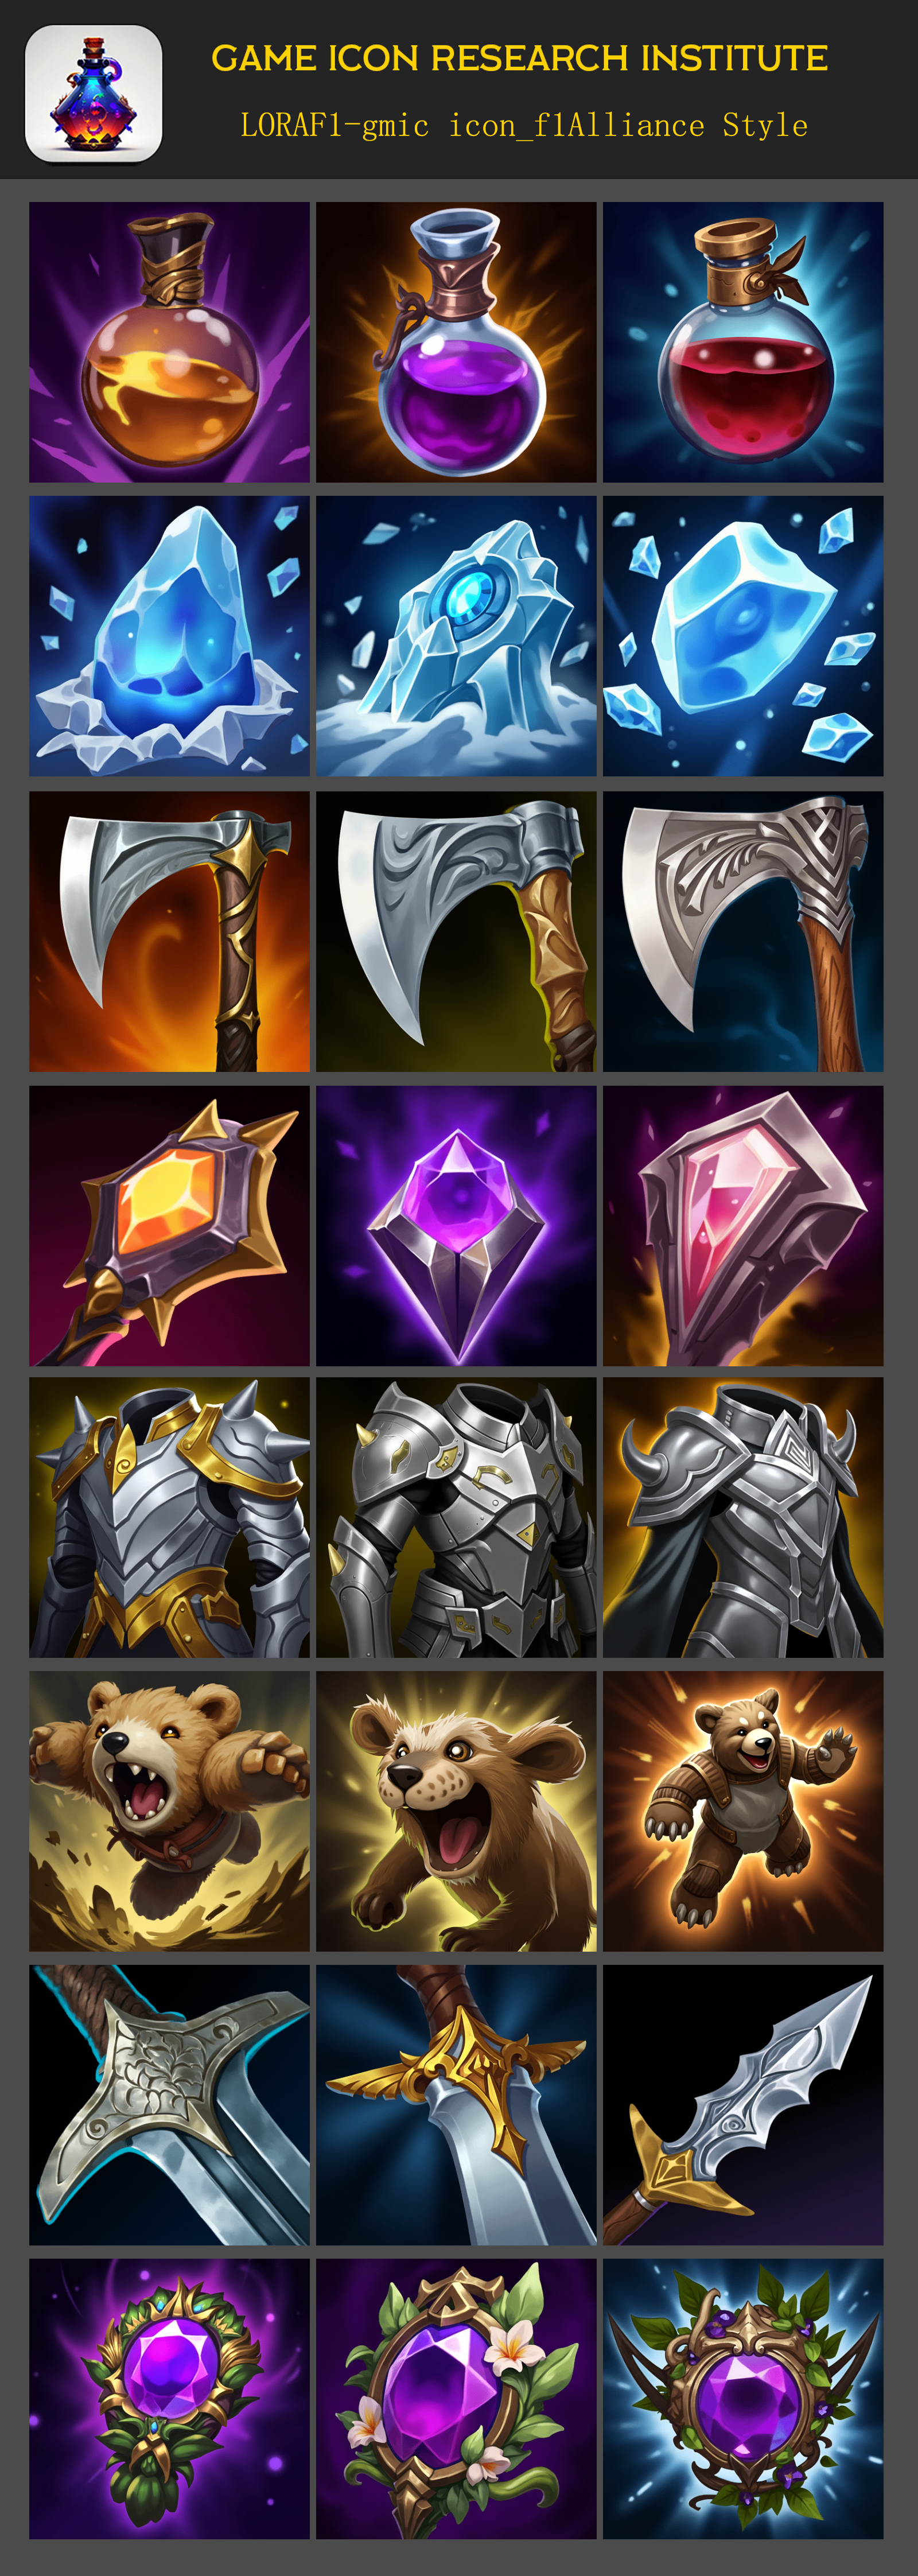Choose the sword with golden winged hilt
Screen dimensions: 918x2576
click(456, 2105)
